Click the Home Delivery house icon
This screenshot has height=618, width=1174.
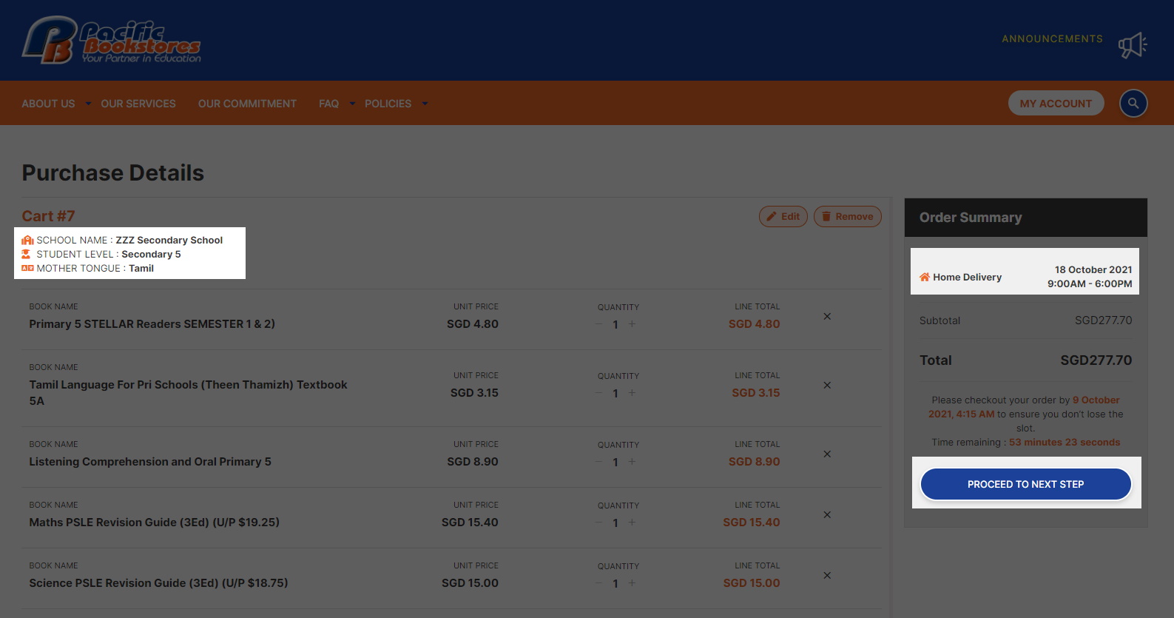click(x=925, y=277)
